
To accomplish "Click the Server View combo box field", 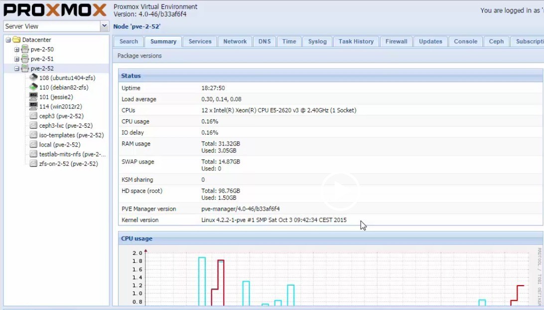I will point(52,26).
